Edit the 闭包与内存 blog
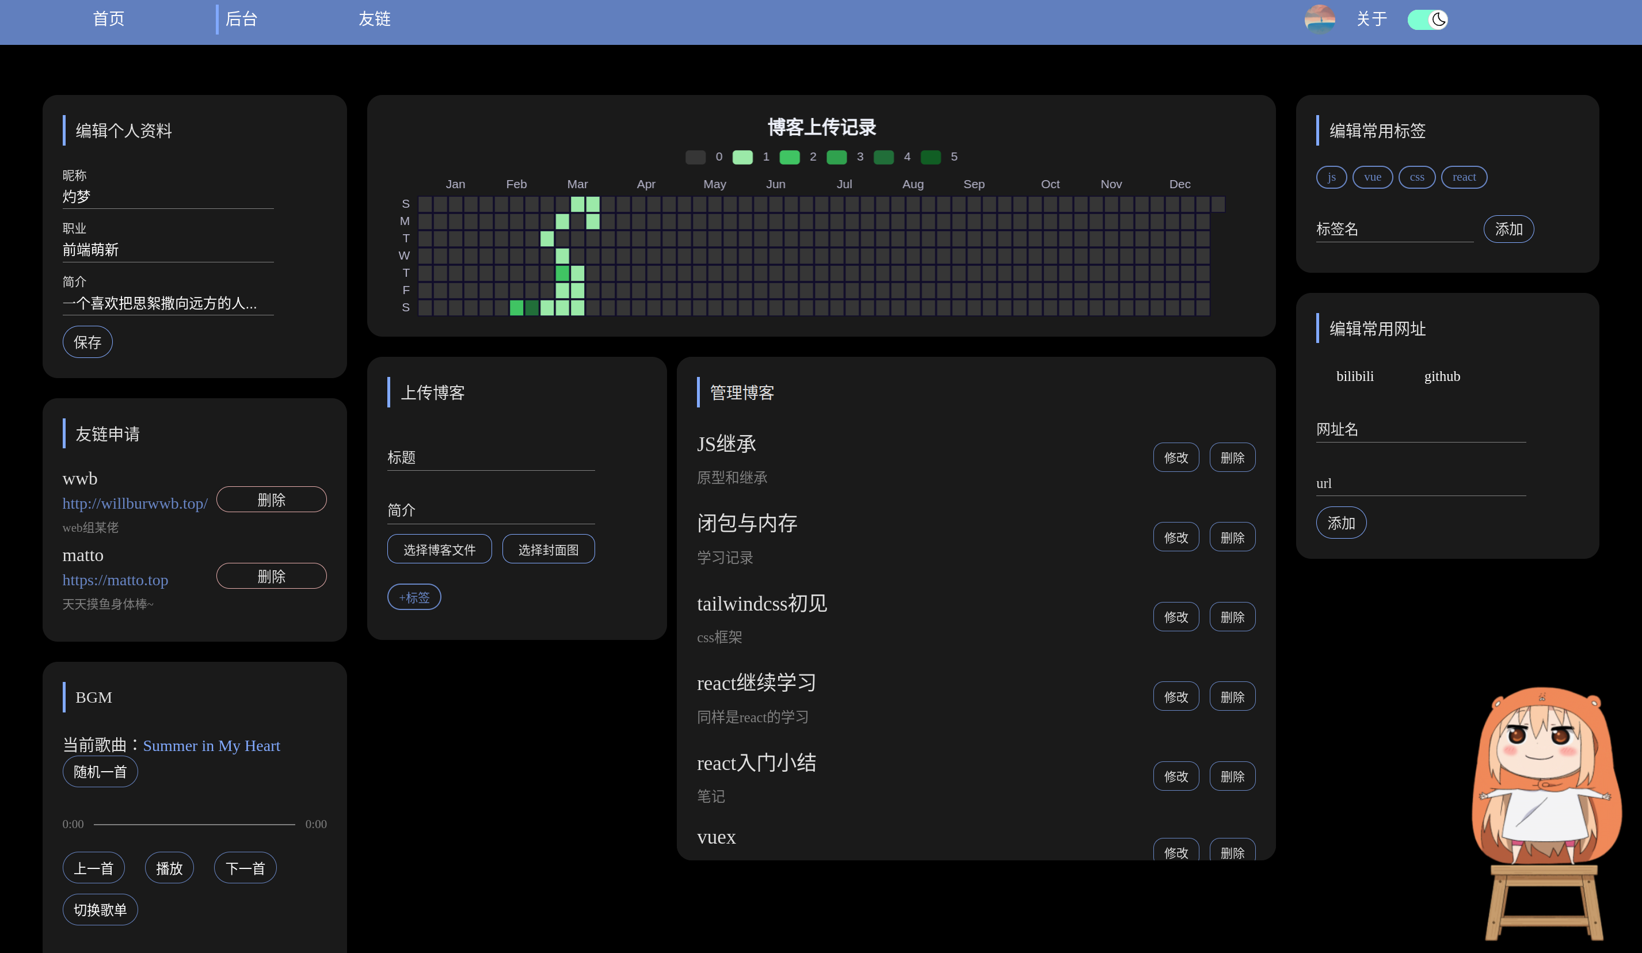The height and width of the screenshot is (953, 1642). (x=1175, y=538)
